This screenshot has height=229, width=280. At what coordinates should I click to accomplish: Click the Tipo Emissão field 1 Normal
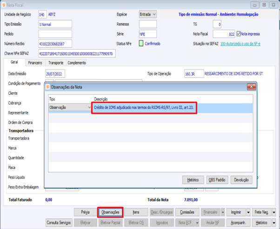coord(55,24)
